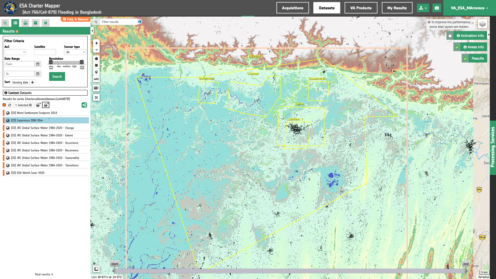The image size is (496, 279).
Task: Uncheck the Results layer checkbox
Action: click(465, 59)
